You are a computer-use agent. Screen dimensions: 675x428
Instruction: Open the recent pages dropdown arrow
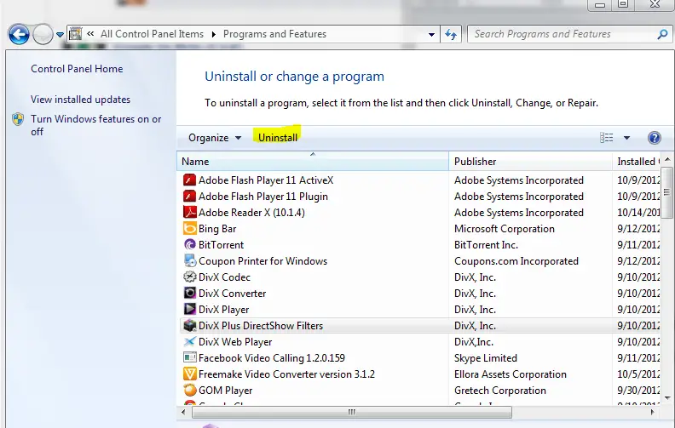click(60, 34)
